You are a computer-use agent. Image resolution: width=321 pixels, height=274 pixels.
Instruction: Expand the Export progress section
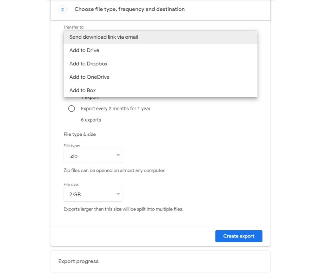coord(78,261)
